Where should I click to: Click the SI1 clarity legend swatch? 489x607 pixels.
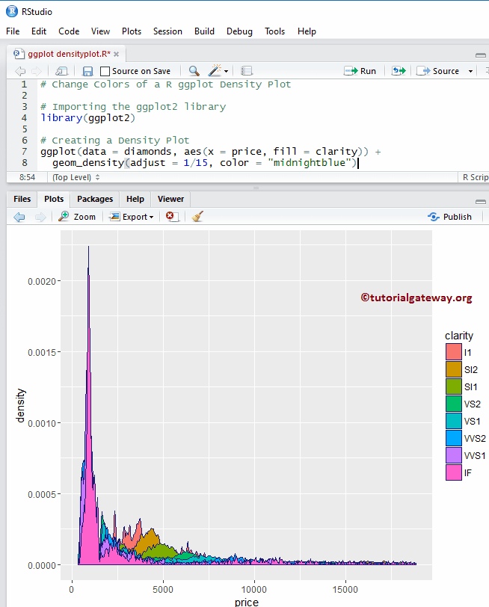click(454, 386)
